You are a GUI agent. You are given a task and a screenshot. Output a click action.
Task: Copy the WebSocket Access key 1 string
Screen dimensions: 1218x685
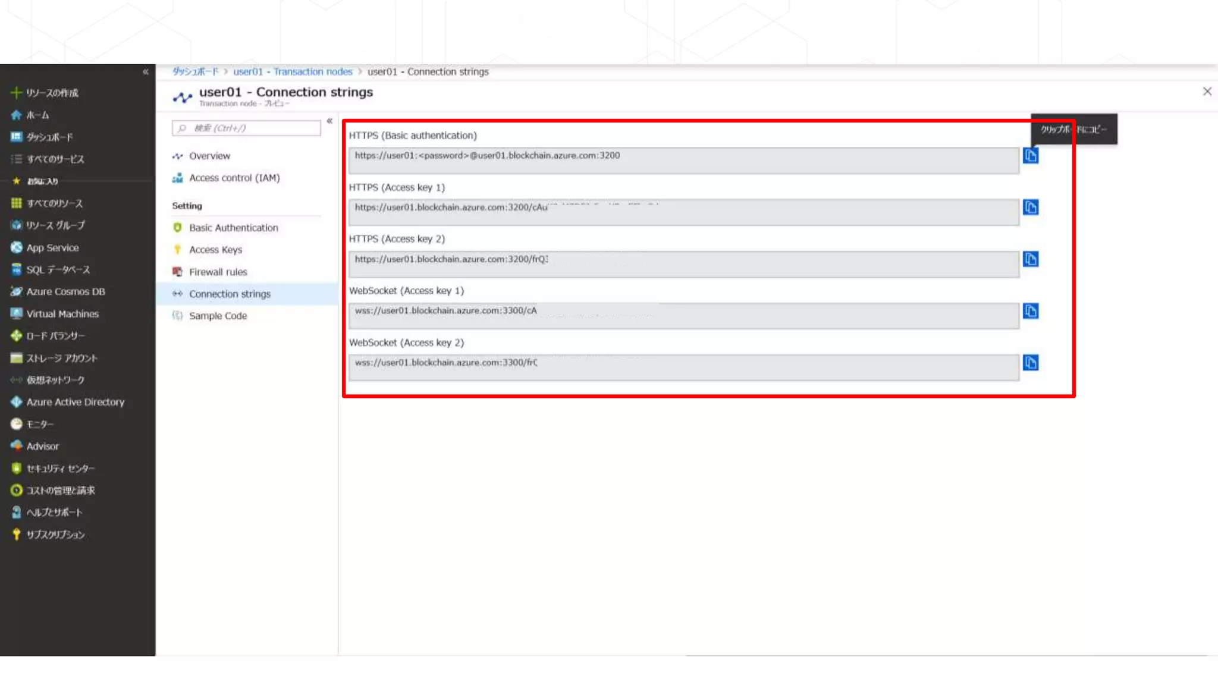[1030, 311]
